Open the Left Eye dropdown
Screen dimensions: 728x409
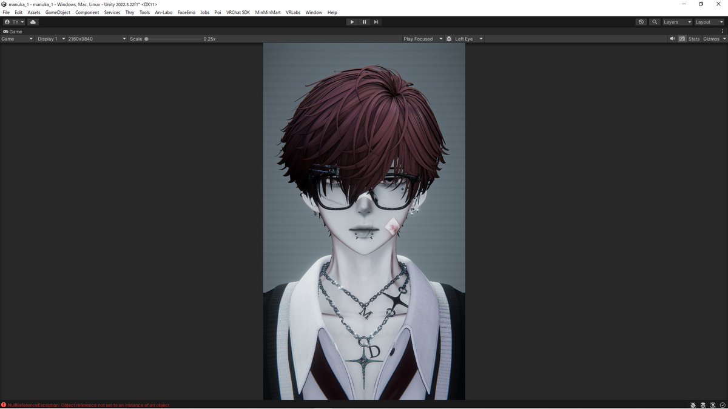tap(469, 39)
